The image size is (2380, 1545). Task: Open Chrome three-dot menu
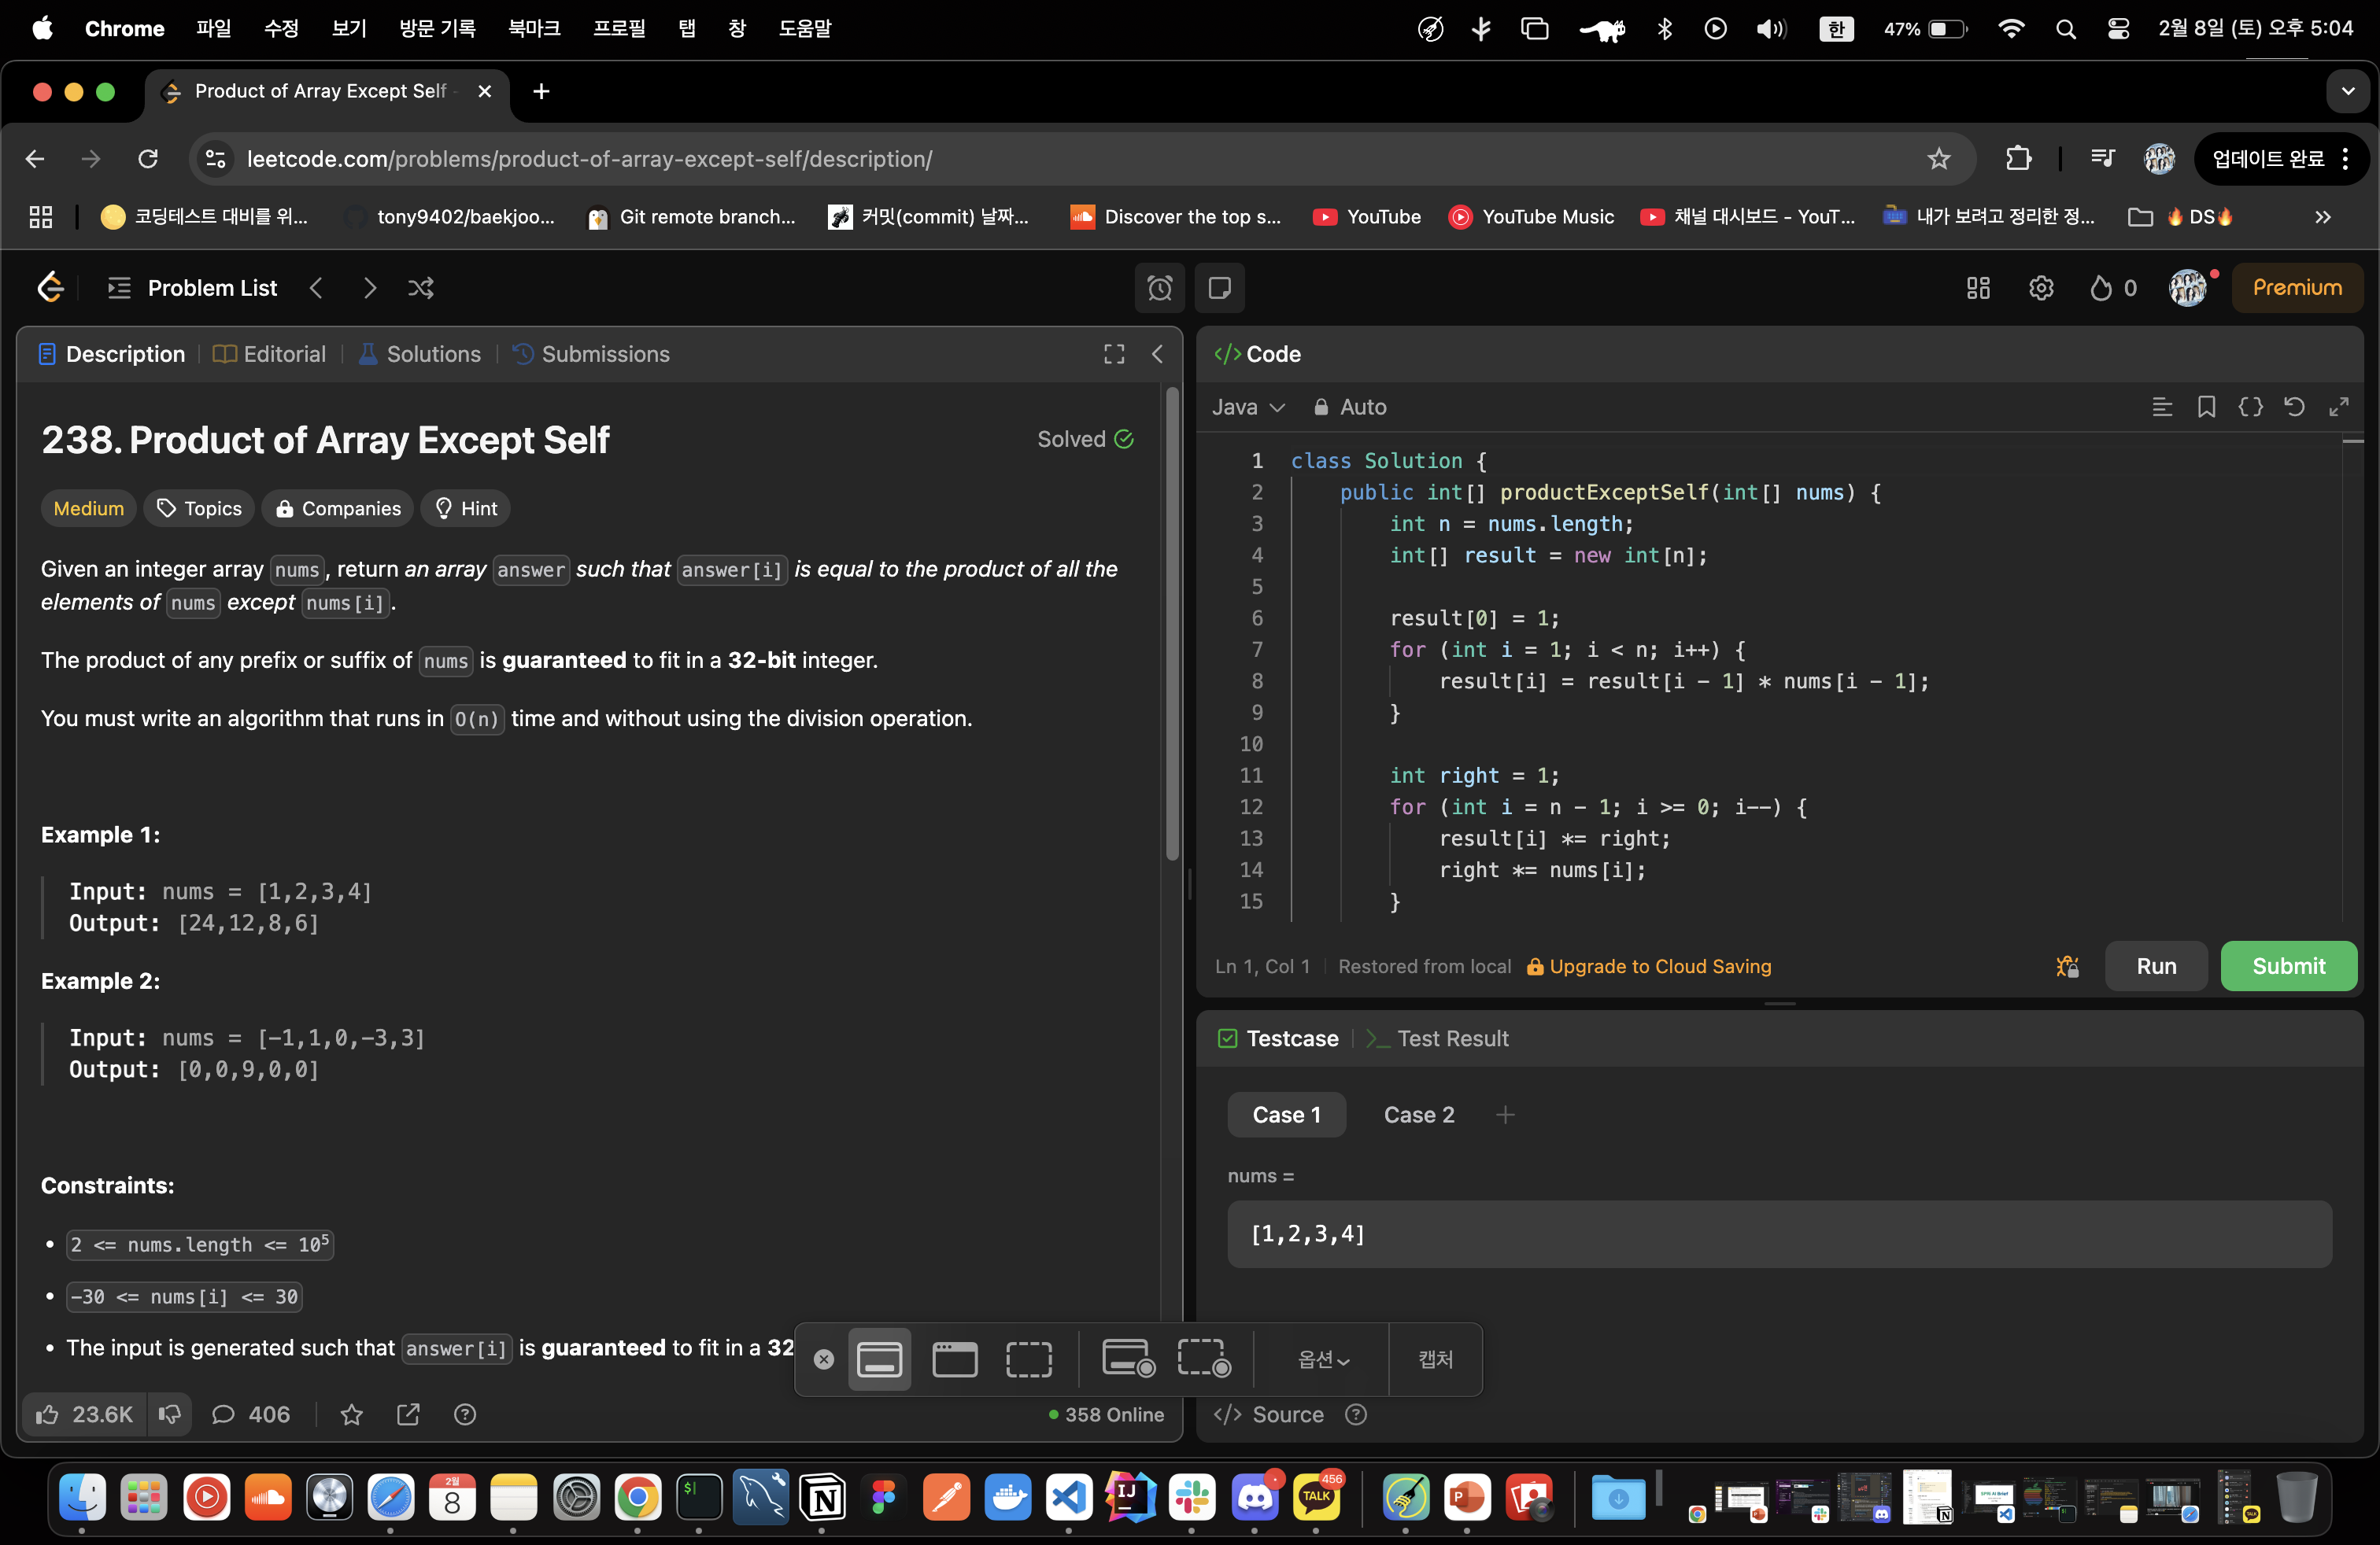(2345, 159)
